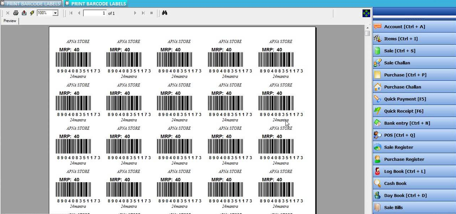Select the Preview tab
Viewport: 456px width, 214px height.
coord(10,21)
